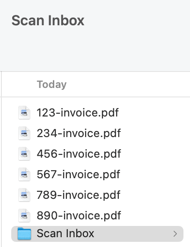Click the 567-invoice.pdf file icon
Screen dimensions: 190x247
(24, 174)
